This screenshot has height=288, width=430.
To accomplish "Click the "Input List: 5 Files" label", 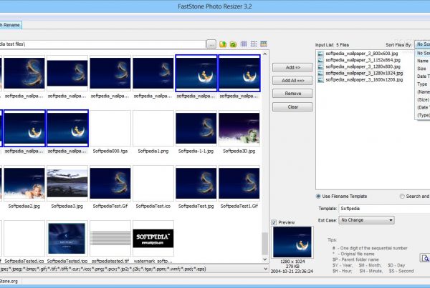I will tap(332, 45).
